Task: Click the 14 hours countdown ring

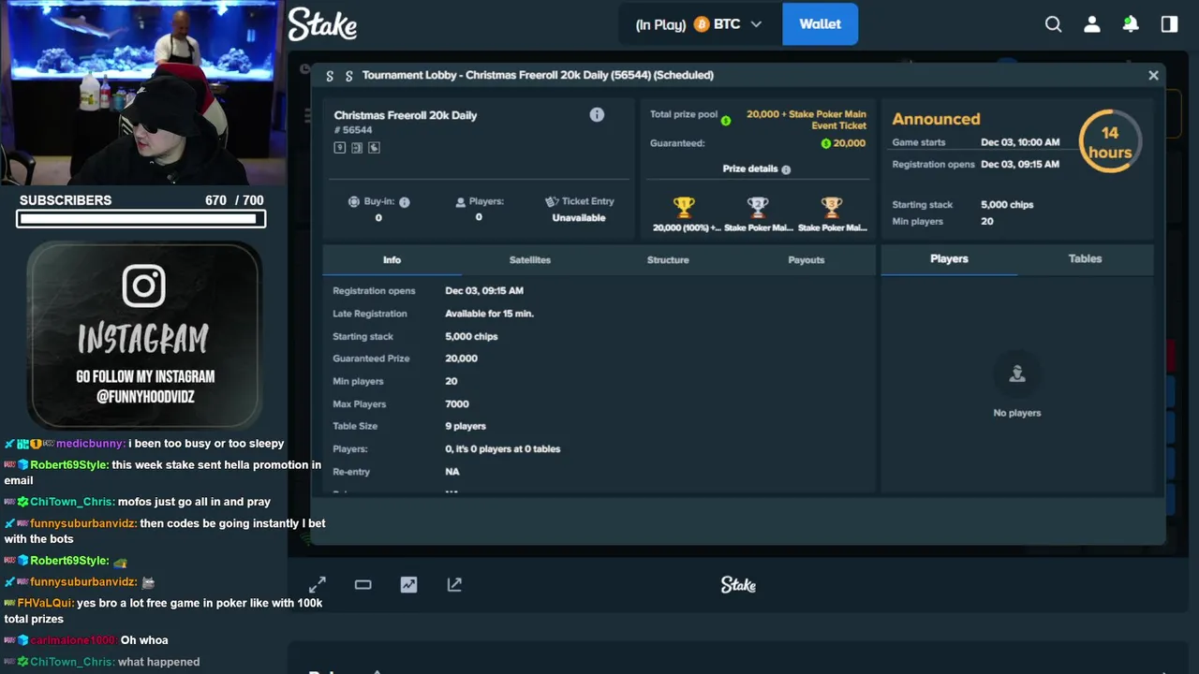Action: pos(1110,142)
